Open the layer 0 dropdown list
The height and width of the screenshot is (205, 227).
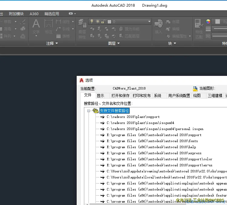click(149, 21)
